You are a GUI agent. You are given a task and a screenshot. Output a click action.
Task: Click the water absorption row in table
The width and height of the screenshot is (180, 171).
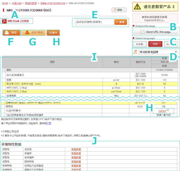90,84
